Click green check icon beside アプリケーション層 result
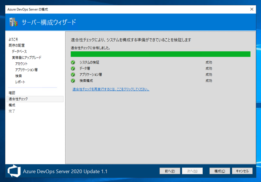The width and height of the screenshot is (261, 182). (x=73, y=74)
